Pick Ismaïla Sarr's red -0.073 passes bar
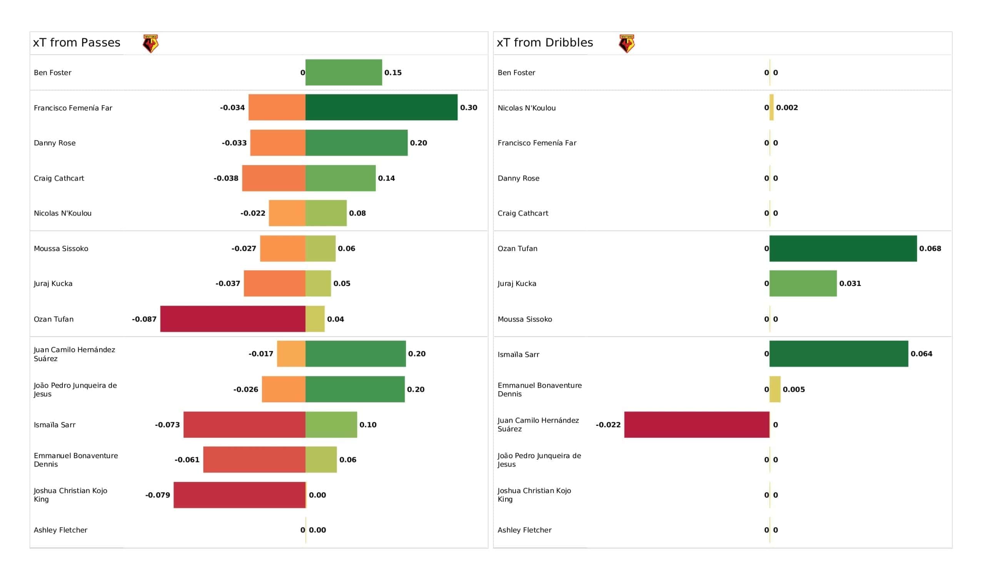Image resolution: width=985 pixels, height=579 pixels. click(x=244, y=425)
